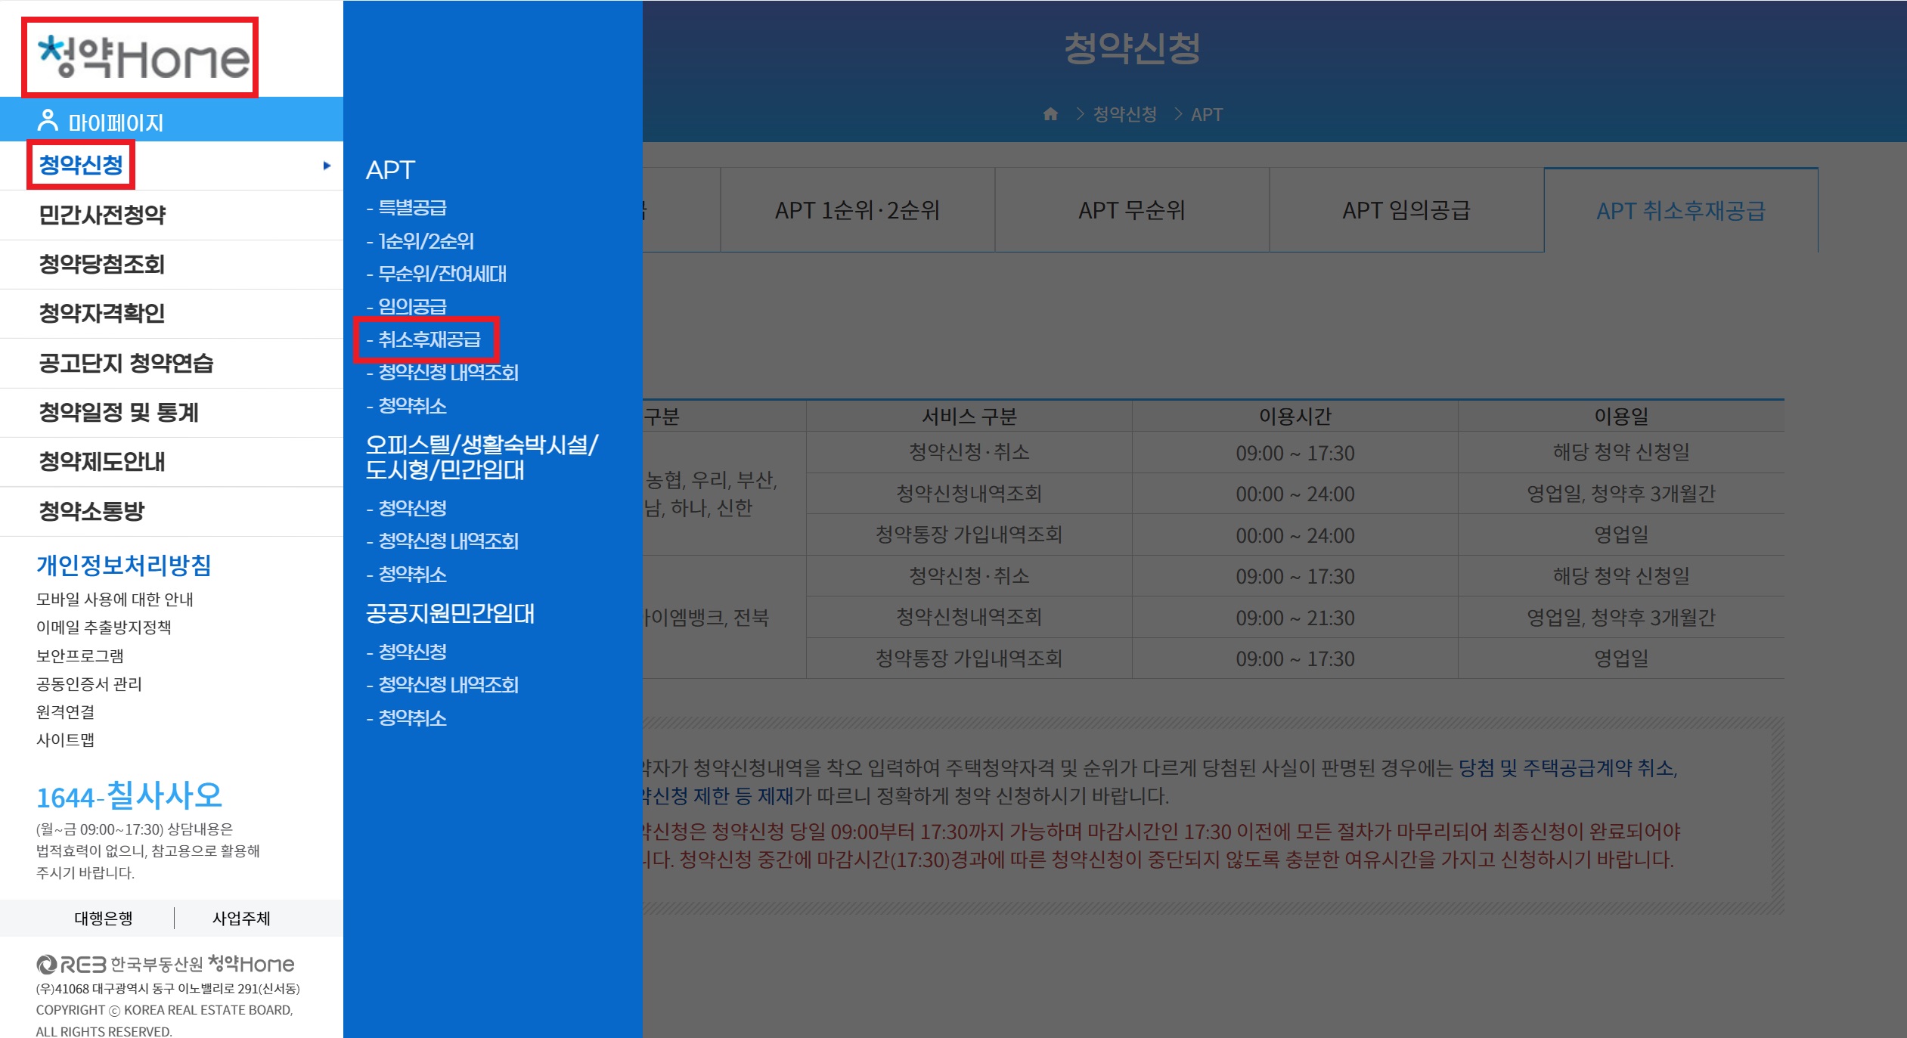Switch to APT 무순위 tab

(1131, 210)
